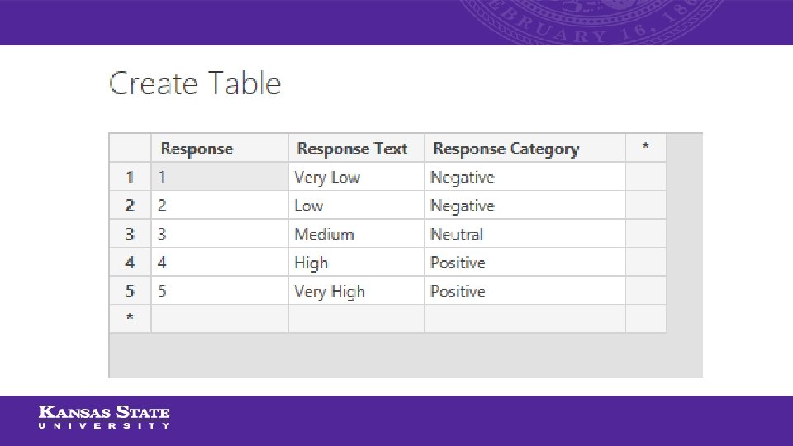Click the asterisk new-row marker

point(130,319)
